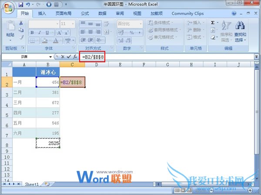Open the Quick Access toolbar customize arrow
Image resolution: width=261 pixels, height=195 pixels.
[66, 4]
